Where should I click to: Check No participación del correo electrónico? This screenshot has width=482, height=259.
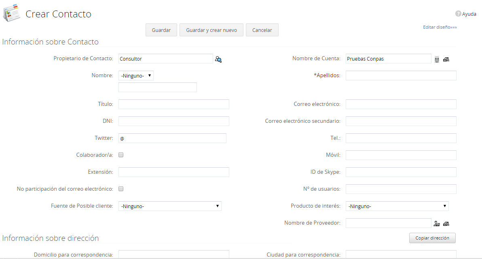pos(121,189)
